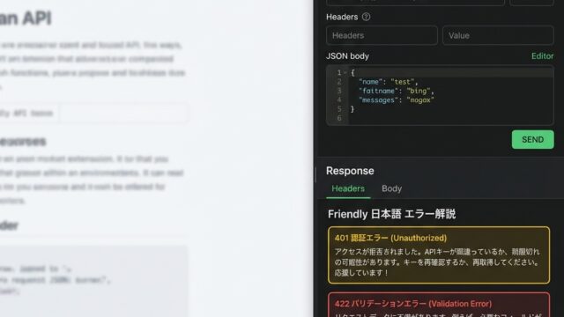
Task: Click the wide URL field at the panel top
Action: [x=415, y=3]
